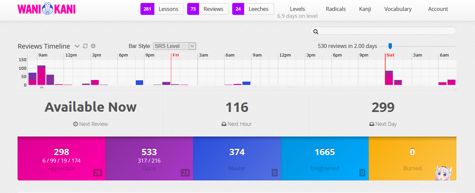Click the 28 badge on Apprentice card
The image size is (475, 193).
coord(97,173)
